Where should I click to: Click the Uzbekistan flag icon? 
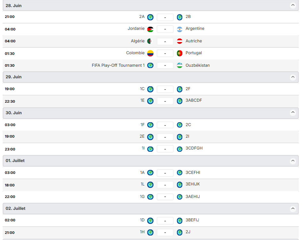click(180, 65)
